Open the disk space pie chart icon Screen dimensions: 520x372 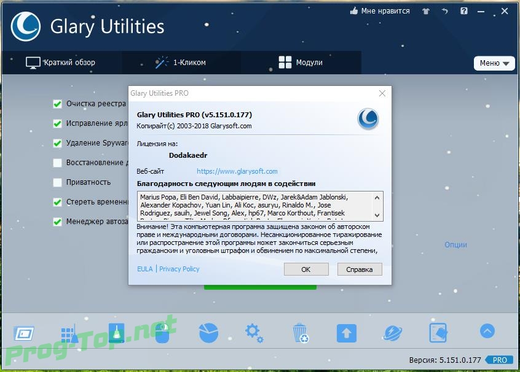208,333
